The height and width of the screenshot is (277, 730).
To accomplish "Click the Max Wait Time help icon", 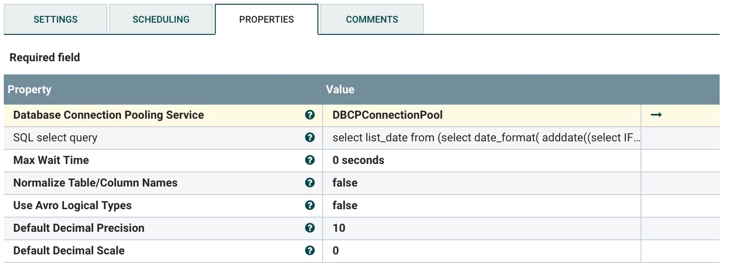I will pos(309,160).
